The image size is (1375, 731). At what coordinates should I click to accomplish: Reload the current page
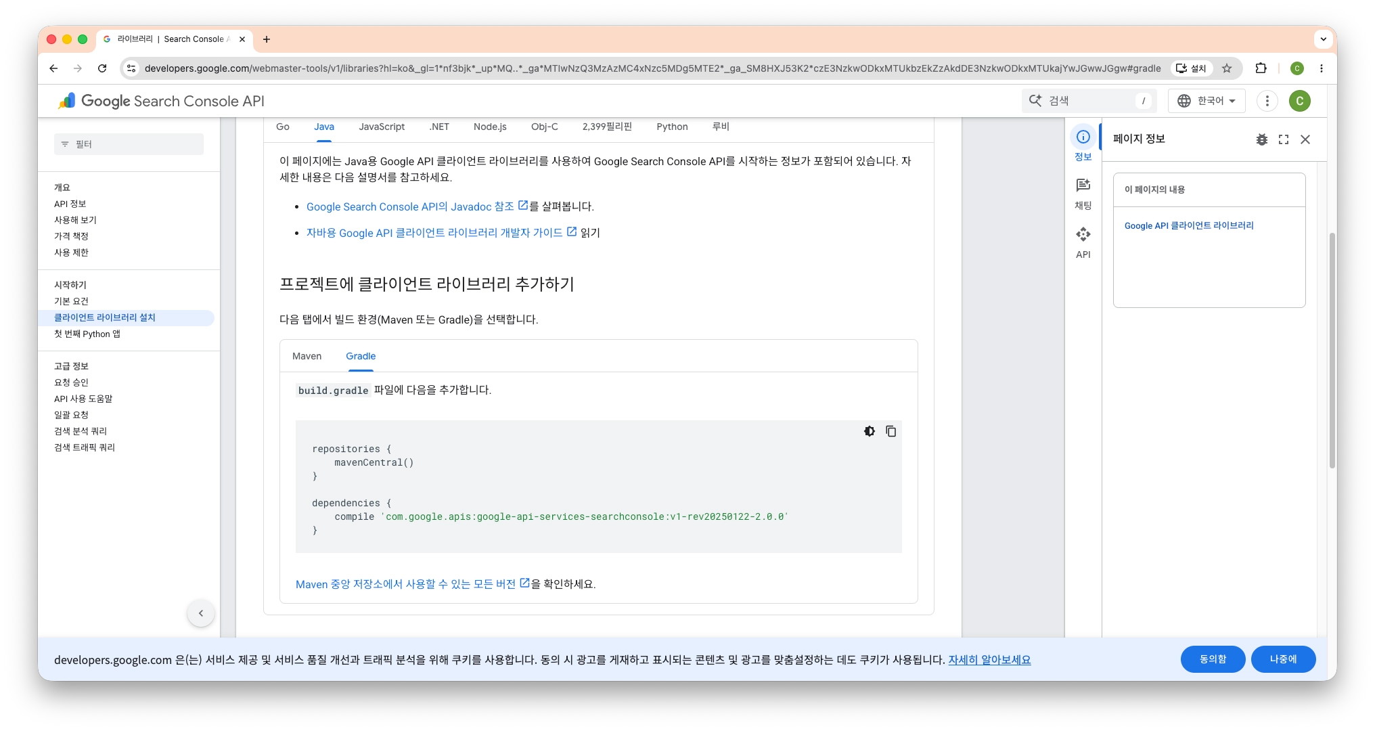[102, 68]
